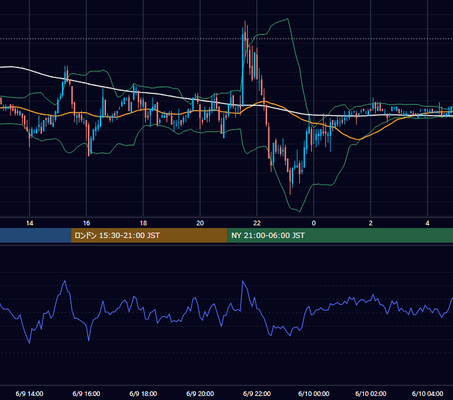Viewport: 453px width, 400px height.
Task: Click the 22 hour axis label
Action: [x=257, y=223]
